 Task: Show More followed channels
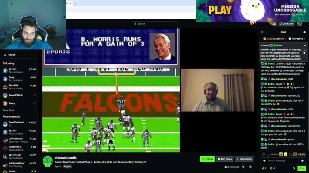point(8,110)
